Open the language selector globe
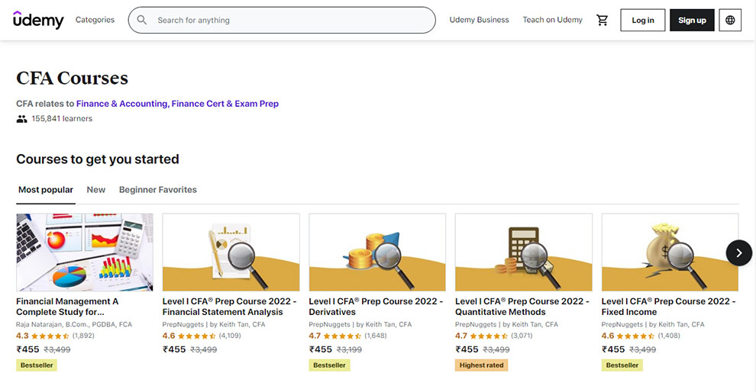 (x=730, y=21)
